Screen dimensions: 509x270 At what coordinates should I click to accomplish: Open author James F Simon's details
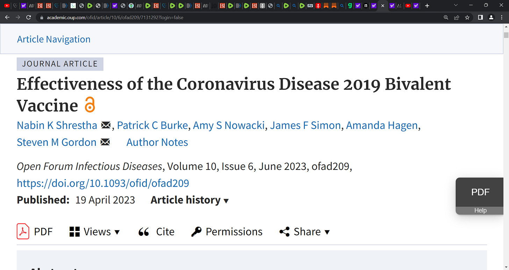coord(305,126)
